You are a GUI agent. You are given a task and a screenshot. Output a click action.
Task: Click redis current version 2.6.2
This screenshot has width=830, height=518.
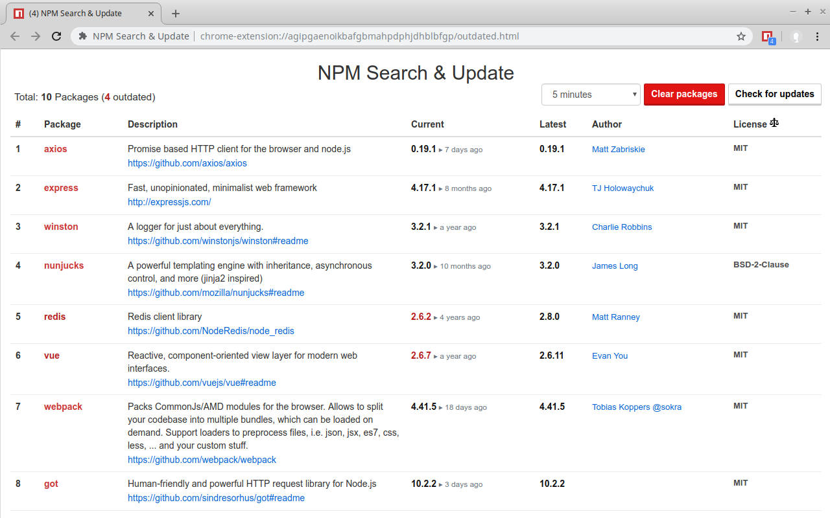(x=421, y=317)
